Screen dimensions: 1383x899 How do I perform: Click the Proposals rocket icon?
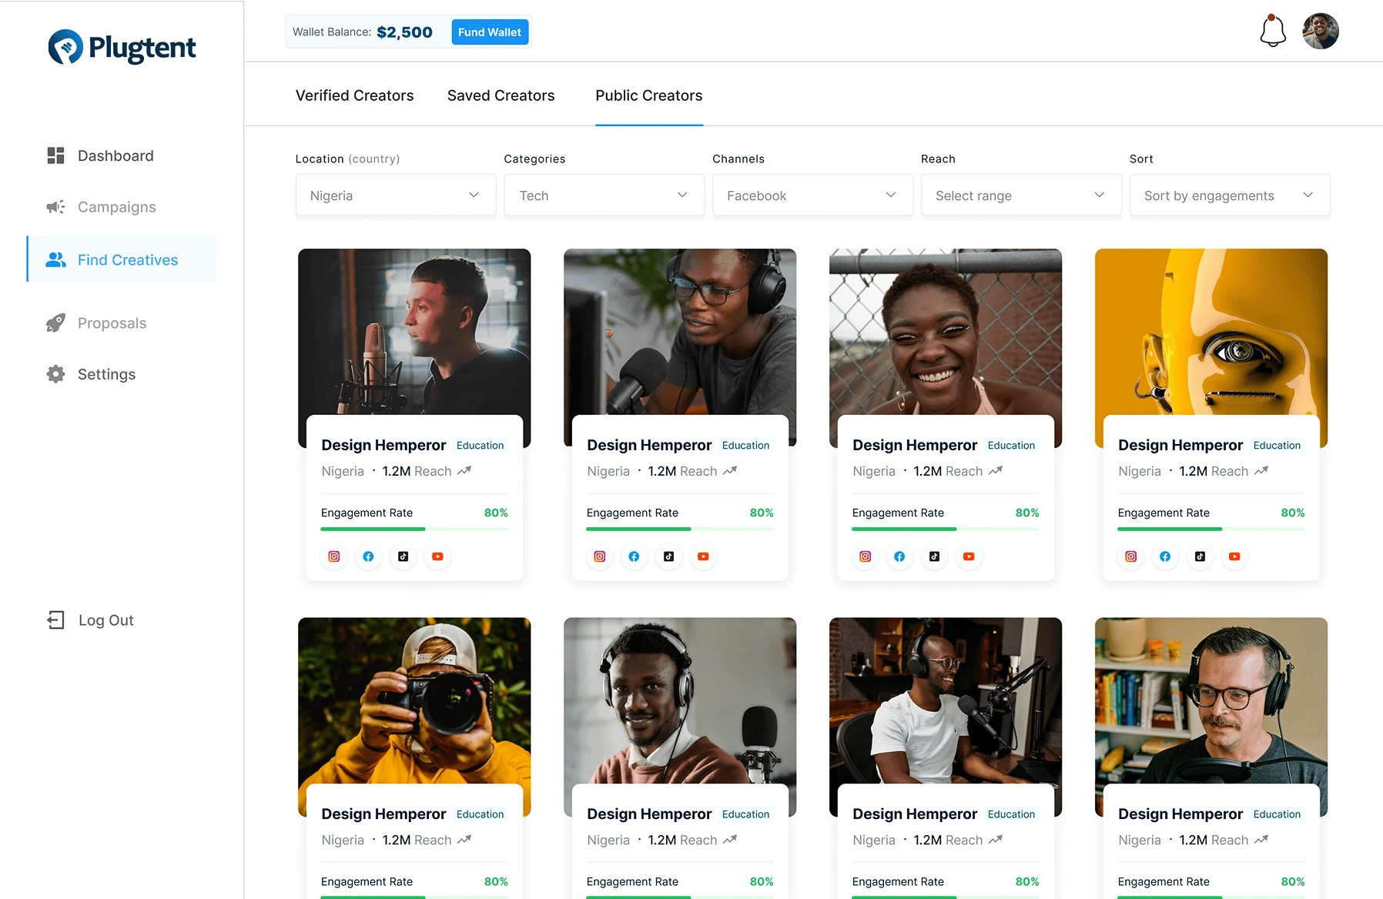(55, 323)
